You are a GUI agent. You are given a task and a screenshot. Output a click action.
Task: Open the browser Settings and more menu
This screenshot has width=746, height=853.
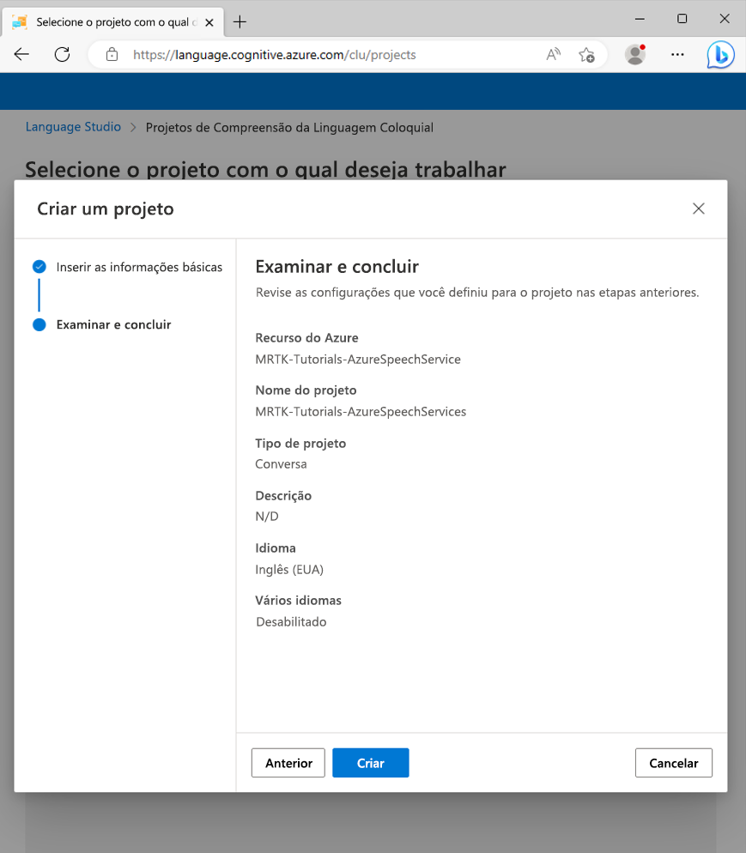click(x=677, y=54)
